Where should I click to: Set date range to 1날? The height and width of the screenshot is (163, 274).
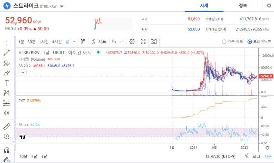click(44, 156)
